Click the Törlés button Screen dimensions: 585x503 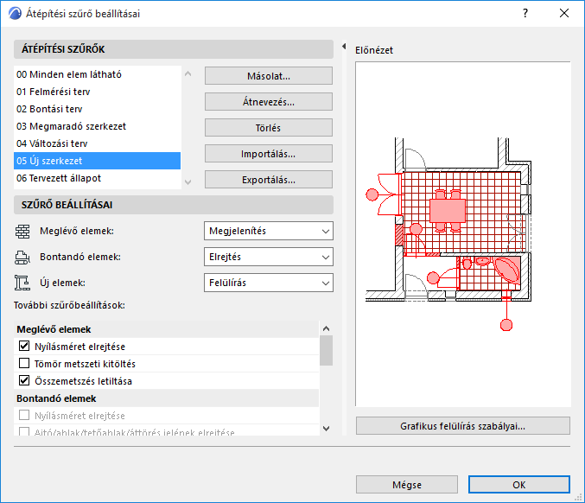coord(269,128)
